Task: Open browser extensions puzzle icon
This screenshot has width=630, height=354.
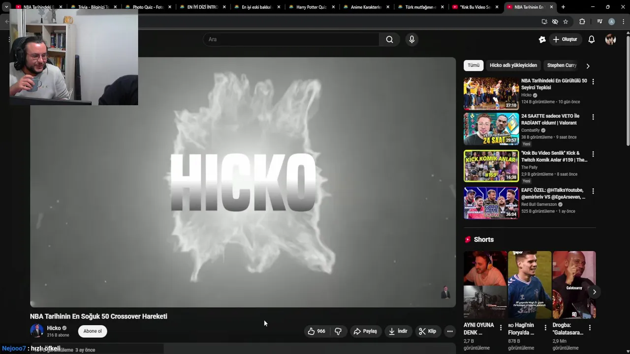Action: point(582,22)
